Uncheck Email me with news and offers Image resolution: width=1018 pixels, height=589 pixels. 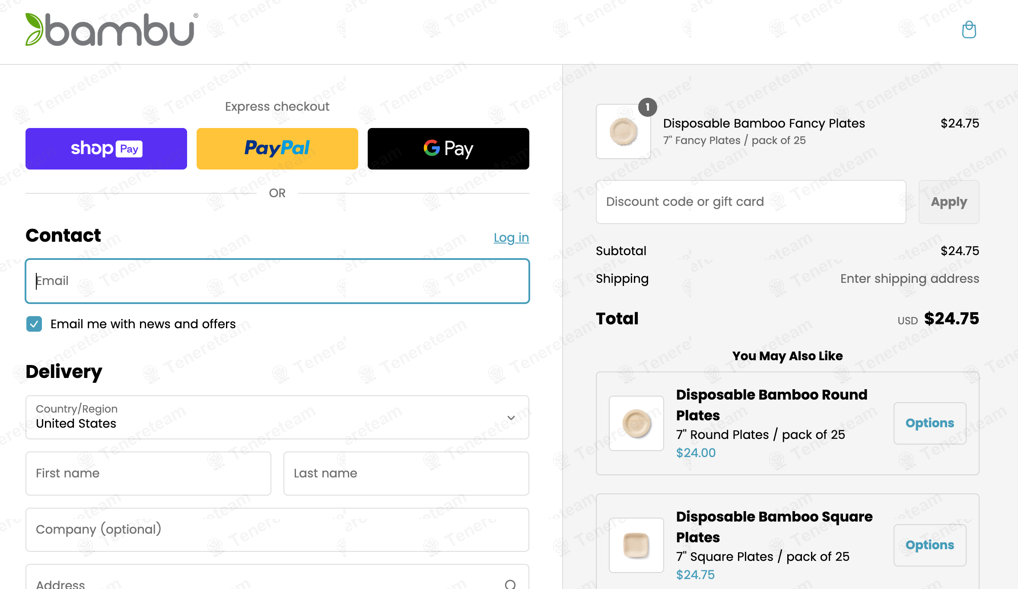coord(34,324)
